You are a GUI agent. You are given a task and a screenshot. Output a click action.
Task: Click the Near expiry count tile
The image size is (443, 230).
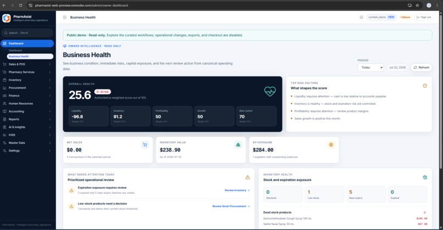coord(366,194)
